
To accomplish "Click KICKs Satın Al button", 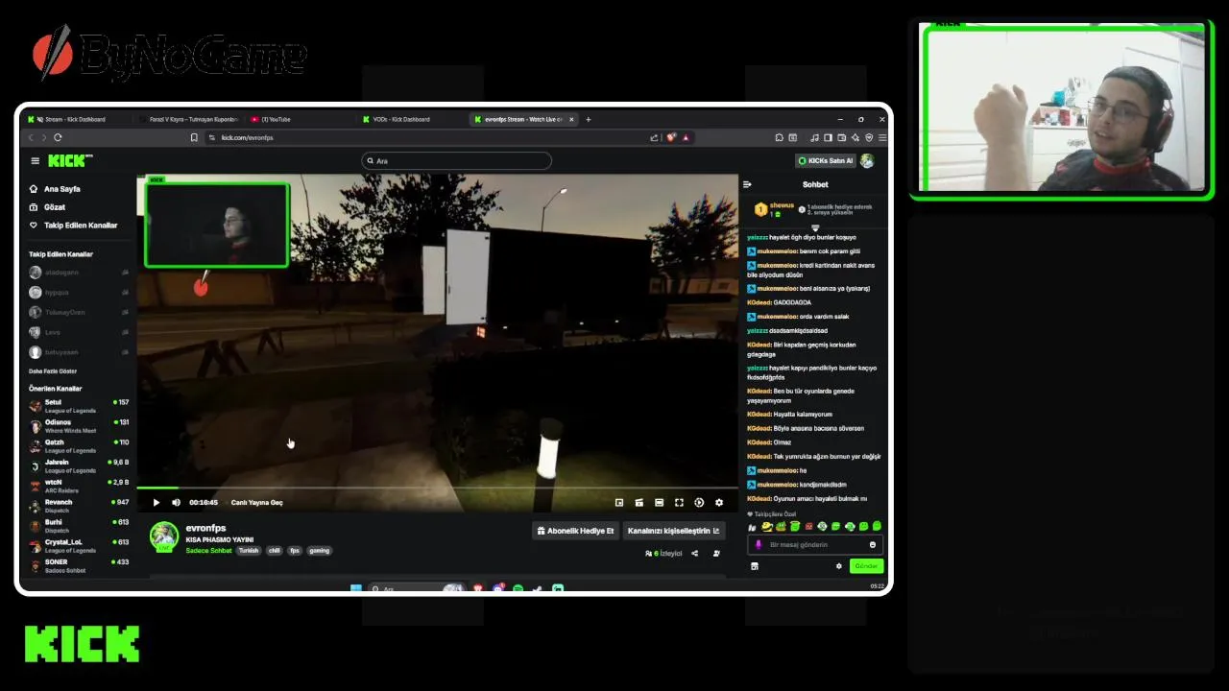I will (x=825, y=160).
